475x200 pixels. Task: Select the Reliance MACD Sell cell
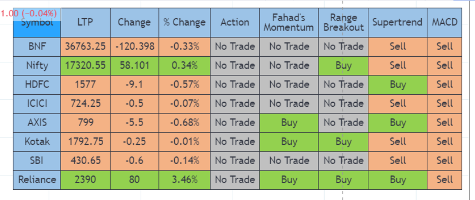(x=445, y=180)
